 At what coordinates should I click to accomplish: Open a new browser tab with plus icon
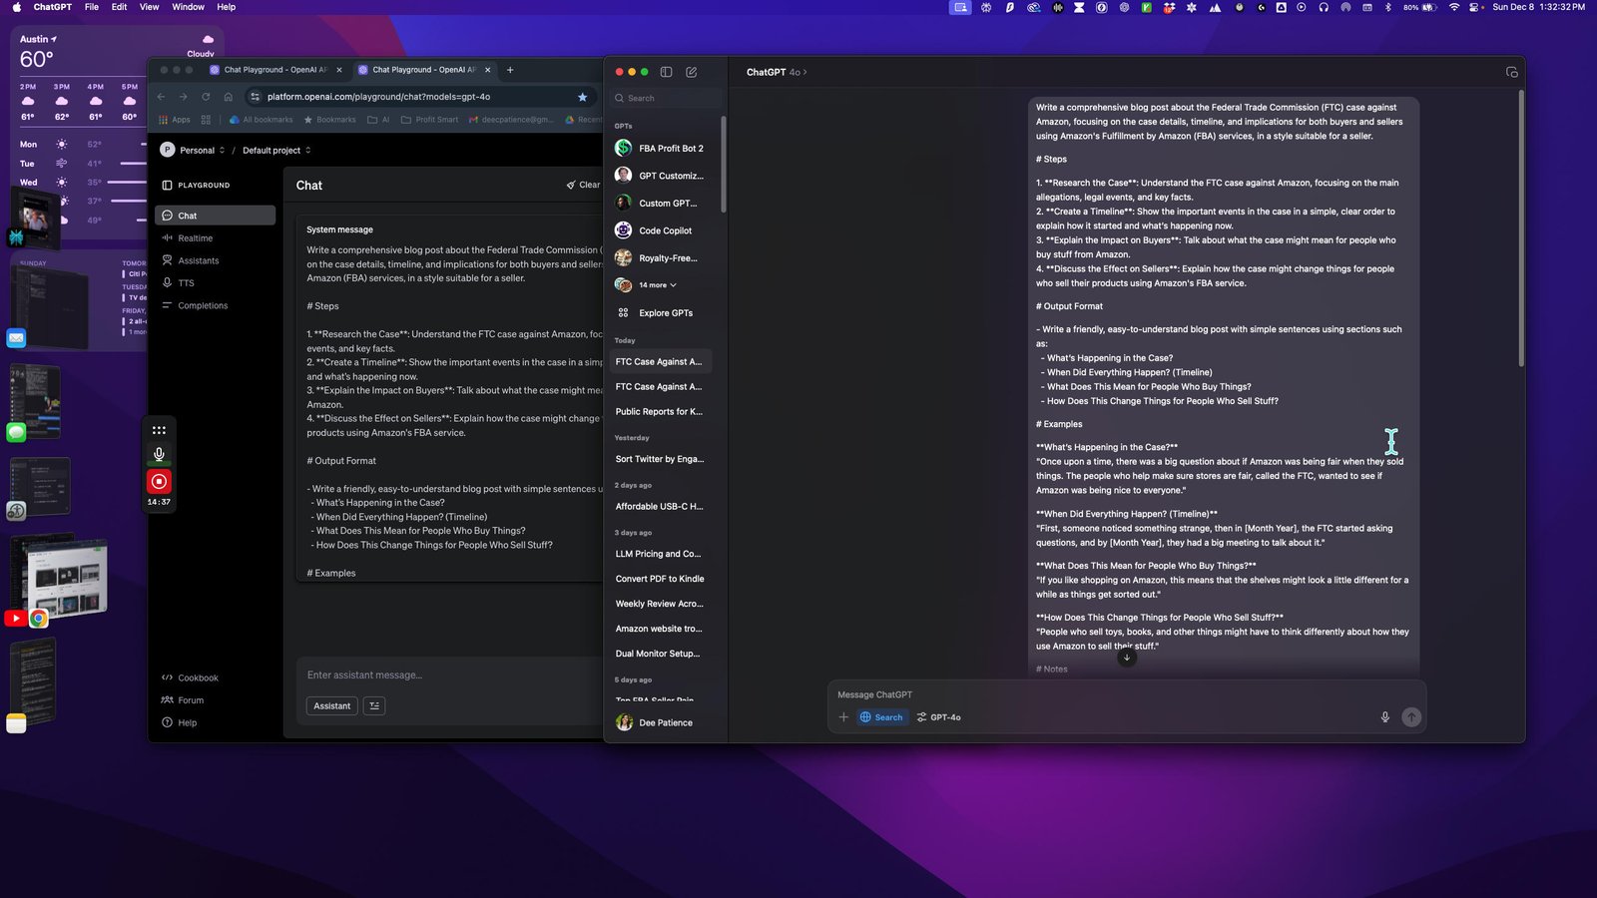coord(510,70)
